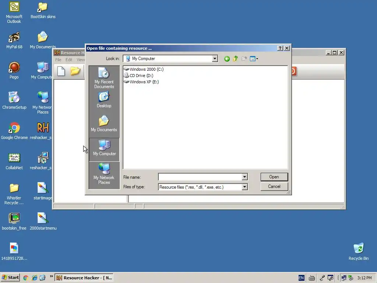Select My Documents desktop icon

[x=43, y=41]
